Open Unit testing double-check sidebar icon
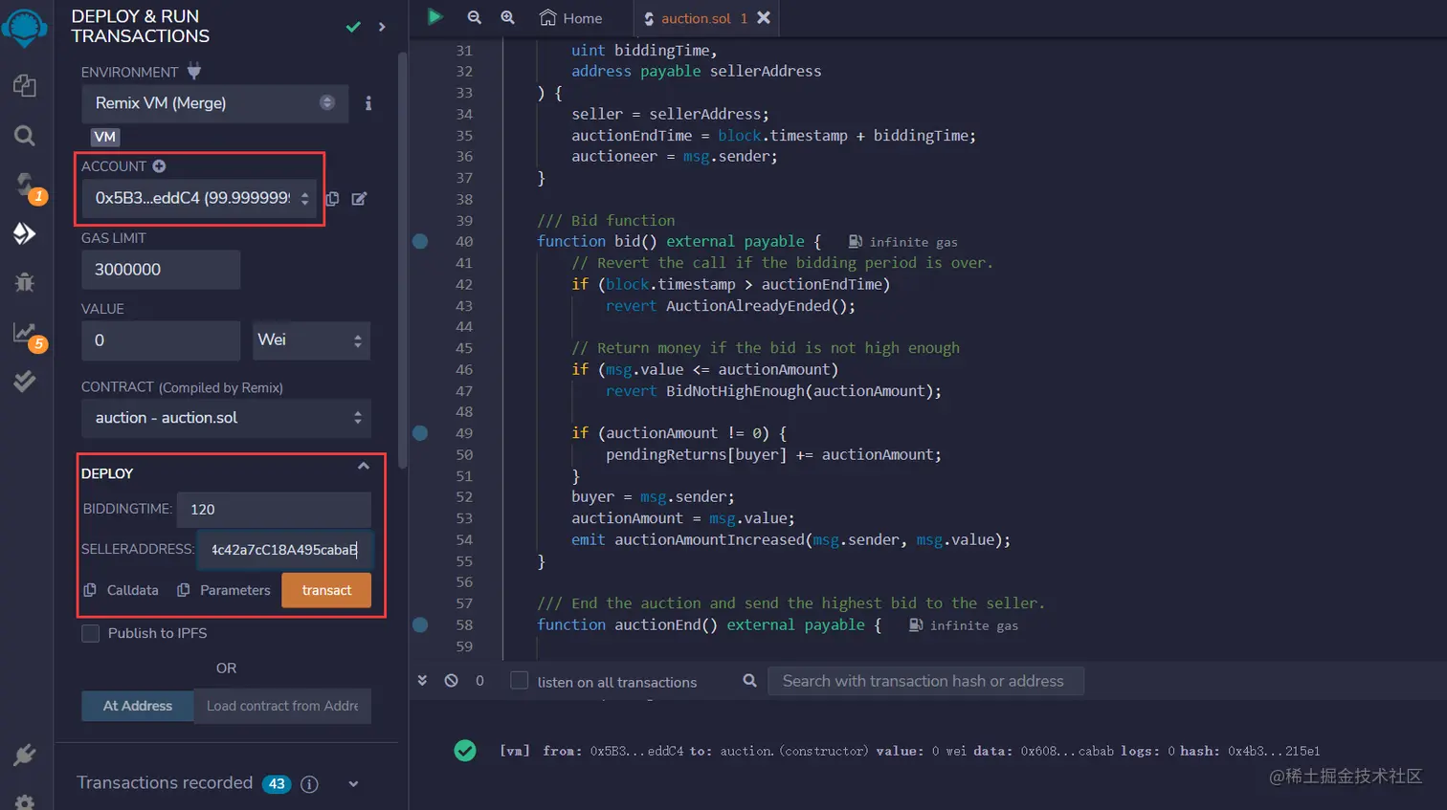Viewport: 1447px width, 810px height. [x=25, y=381]
